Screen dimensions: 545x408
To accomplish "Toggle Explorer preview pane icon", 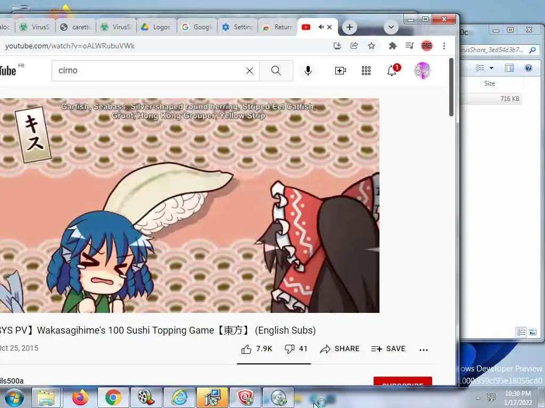I will (509, 68).
